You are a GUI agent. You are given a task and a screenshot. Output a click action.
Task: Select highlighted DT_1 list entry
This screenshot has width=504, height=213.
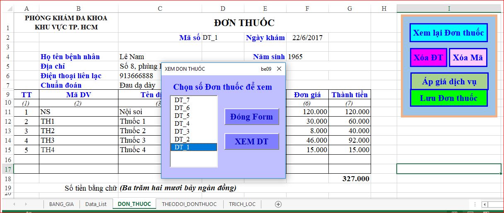click(193, 147)
